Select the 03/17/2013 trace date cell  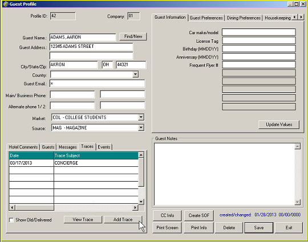tap(31, 163)
